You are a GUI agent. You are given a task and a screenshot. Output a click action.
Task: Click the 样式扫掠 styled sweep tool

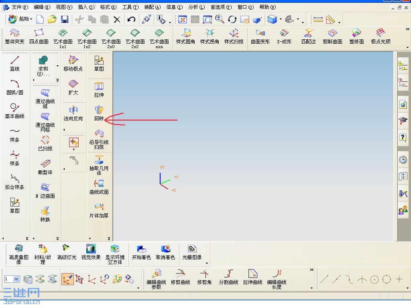pos(234,36)
